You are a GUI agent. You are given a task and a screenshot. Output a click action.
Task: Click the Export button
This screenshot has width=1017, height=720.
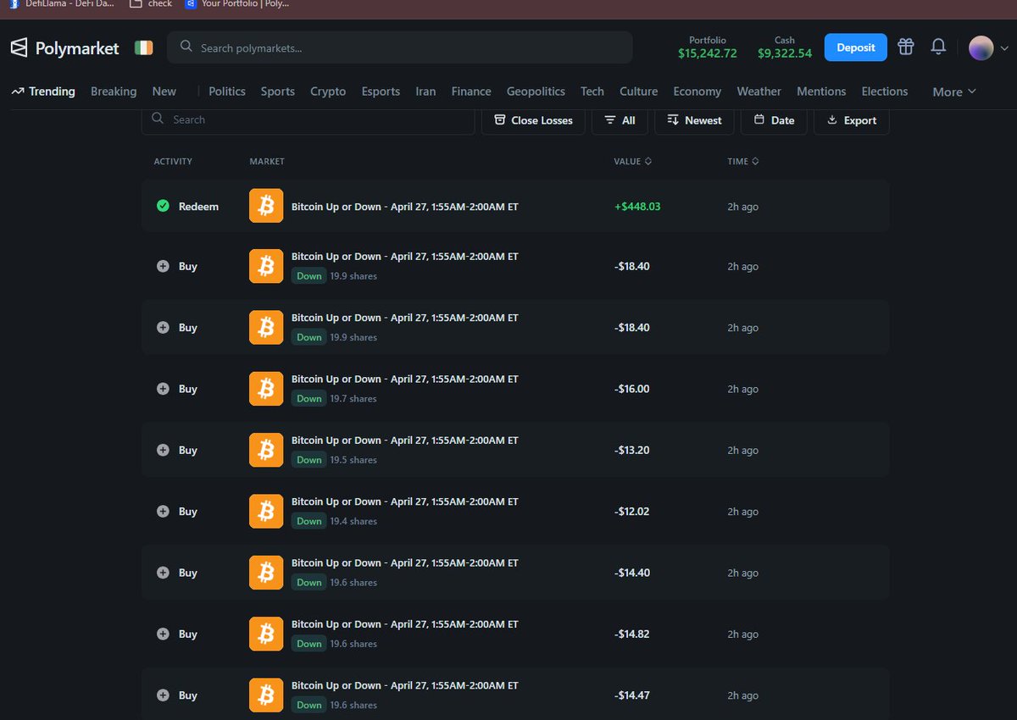(851, 120)
